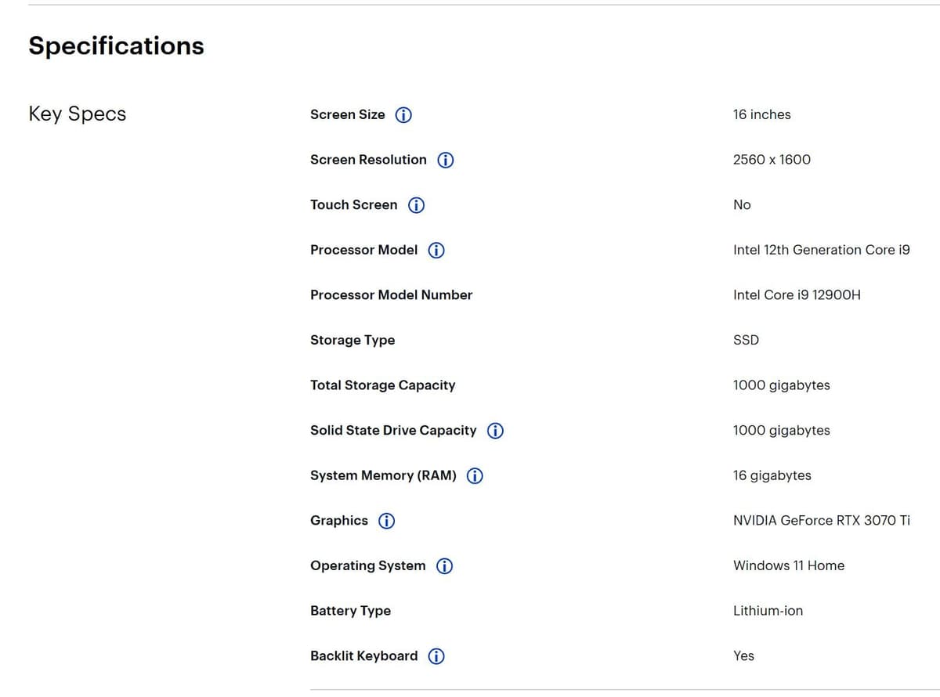Open Solid State Drive Capacity info icon
Screen dimensions: 940x697
point(495,431)
